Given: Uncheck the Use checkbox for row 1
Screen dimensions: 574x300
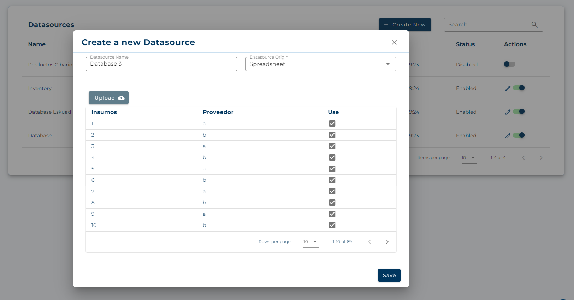Looking at the screenshot, I should (332, 124).
